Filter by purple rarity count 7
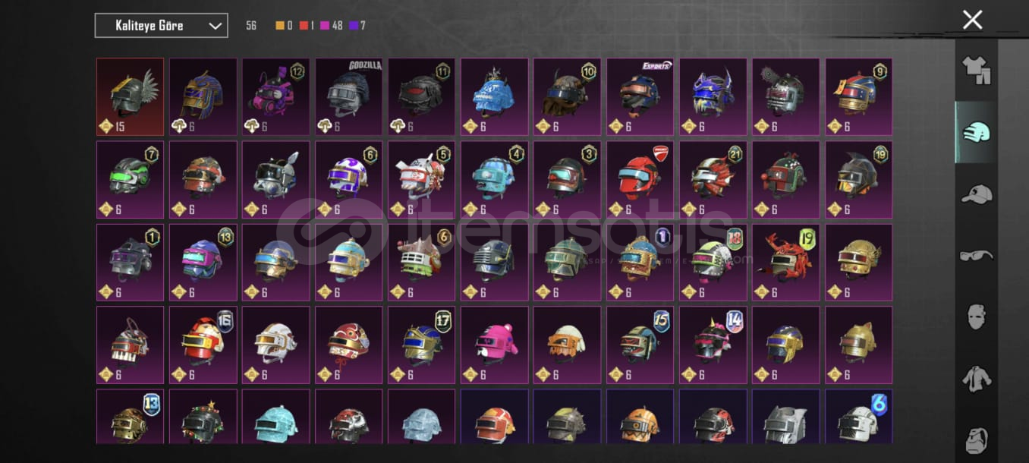The width and height of the screenshot is (1029, 463). 357,26
